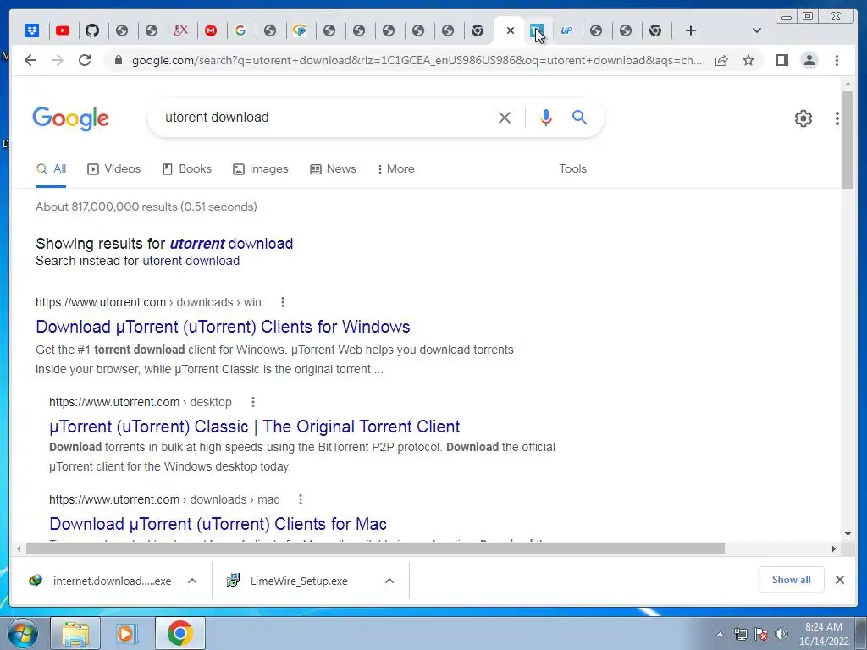Clear the search query with X
This screenshot has width=867, height=650.
505,117
